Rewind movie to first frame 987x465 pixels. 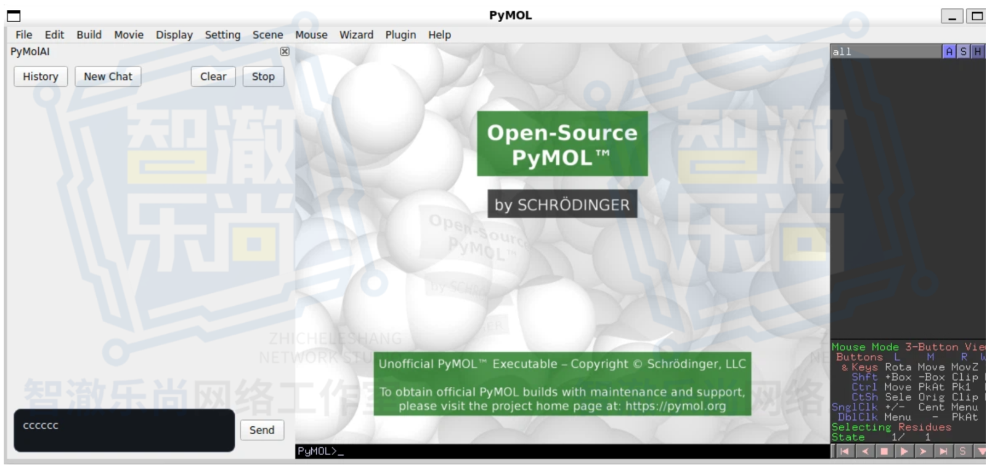[844, 451]
